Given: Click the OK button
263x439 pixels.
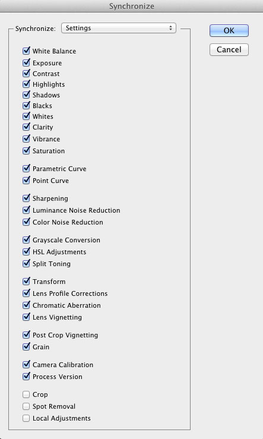Looking at the screenshot, I should [x=229, y=30].
